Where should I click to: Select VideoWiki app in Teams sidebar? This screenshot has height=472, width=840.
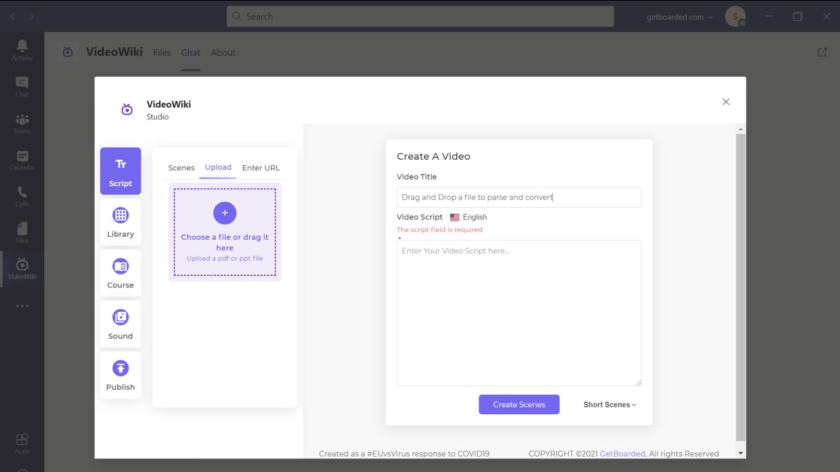(22, 269)
